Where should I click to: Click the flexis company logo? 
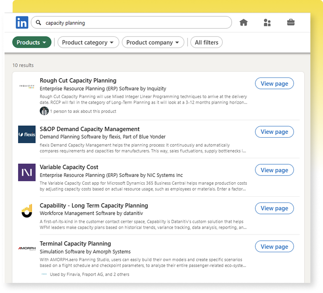[x=27, y=134]
